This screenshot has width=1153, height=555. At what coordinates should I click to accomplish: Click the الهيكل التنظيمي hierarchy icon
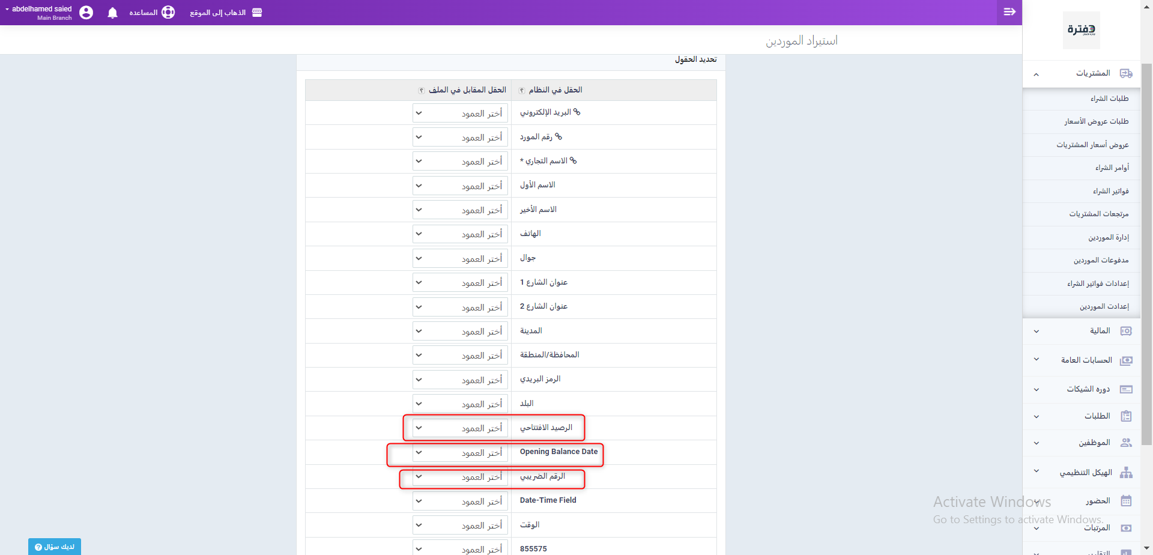tap(1126, 473)
